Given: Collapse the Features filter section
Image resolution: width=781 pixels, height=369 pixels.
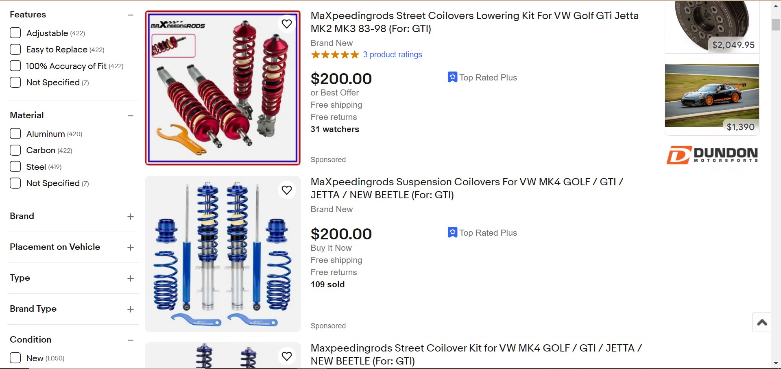Looking at the screenshot, I should [x=130, y=15].
